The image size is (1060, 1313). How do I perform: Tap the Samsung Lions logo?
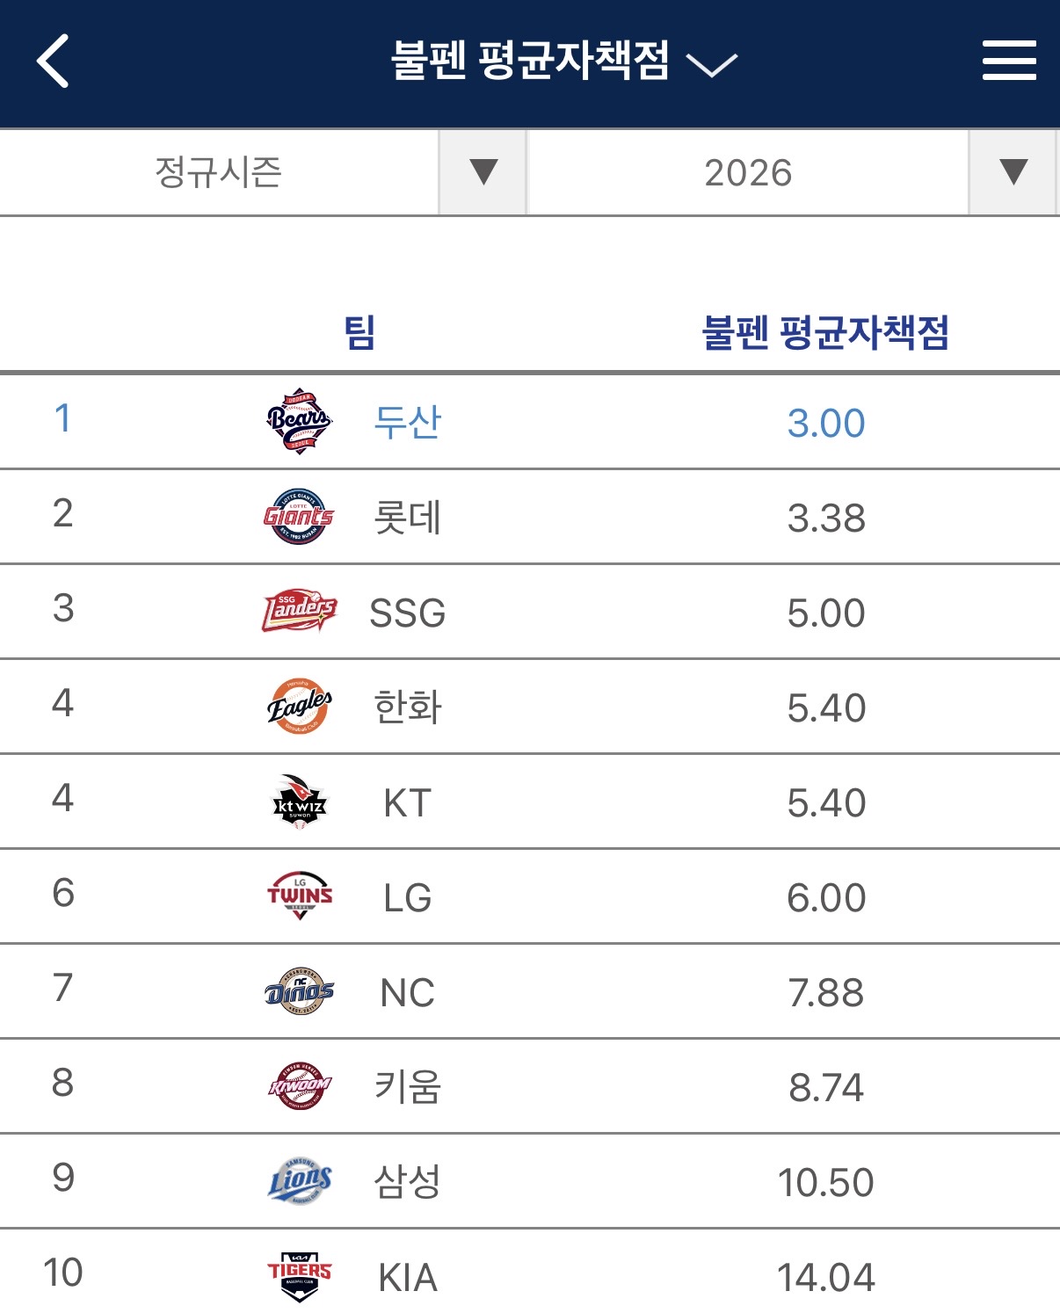pos(299,1181)
